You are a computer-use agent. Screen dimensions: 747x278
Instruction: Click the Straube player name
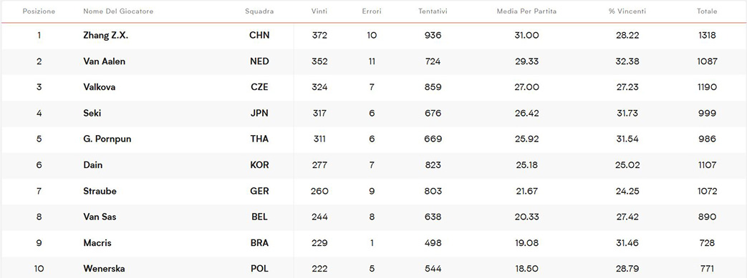[x=100, y=191]
